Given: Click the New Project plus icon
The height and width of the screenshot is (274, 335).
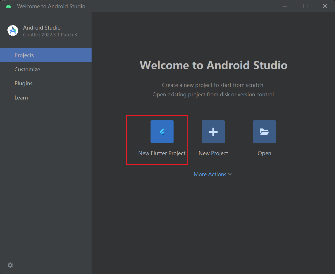Looking at the screenshot, I should pos(213,132).
